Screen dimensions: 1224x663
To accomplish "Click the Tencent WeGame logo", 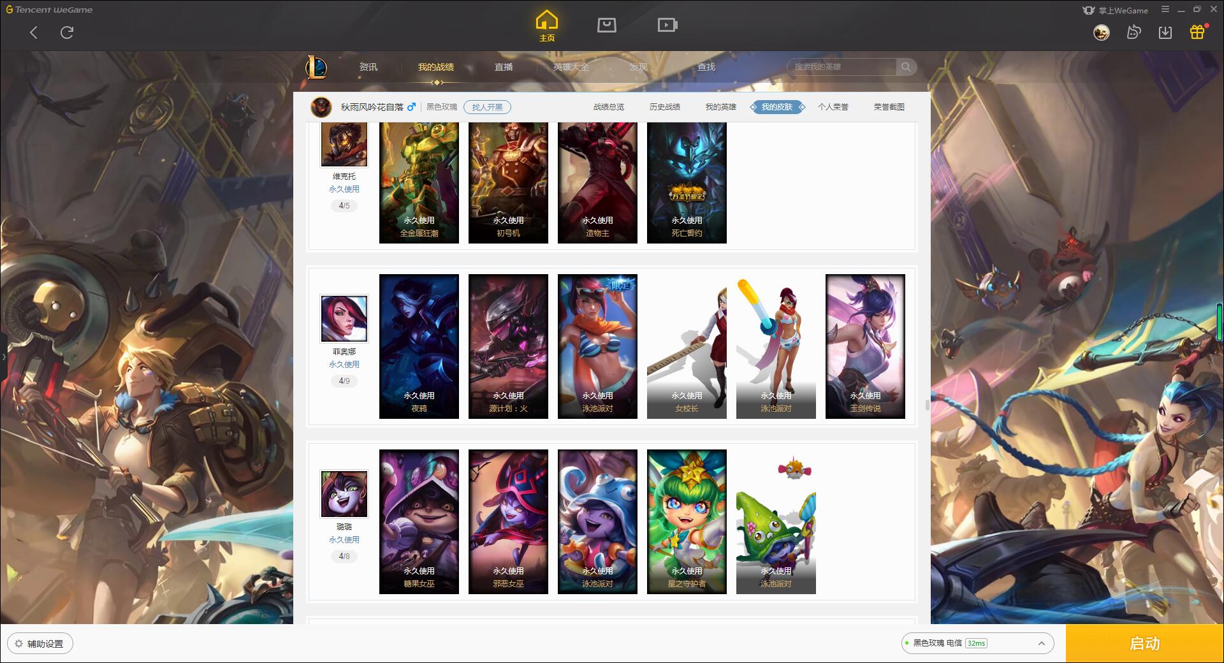I will 49,10.
